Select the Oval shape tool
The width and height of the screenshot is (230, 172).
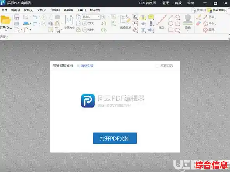pyautogui.click(x=171, y=24)
